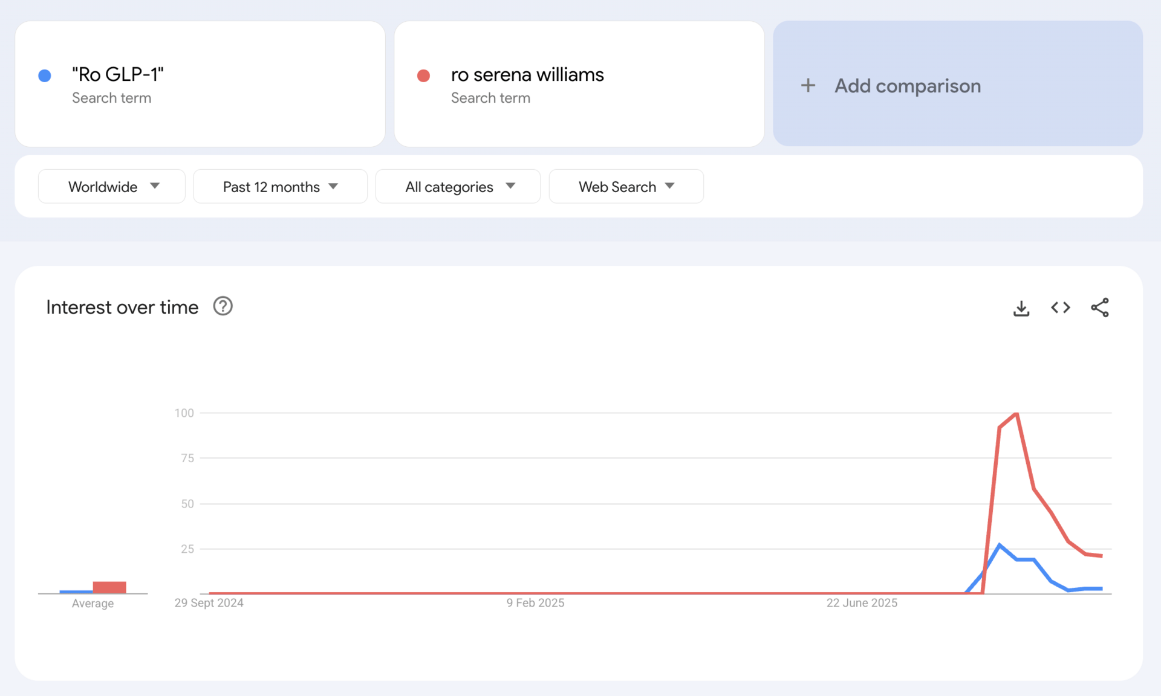Open the Worldwide region dropdown
1161x696 pixels.
[112, 187]
